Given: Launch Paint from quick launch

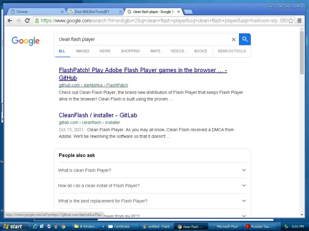Looking at the screenshot, I should click(x=56, y=226).
